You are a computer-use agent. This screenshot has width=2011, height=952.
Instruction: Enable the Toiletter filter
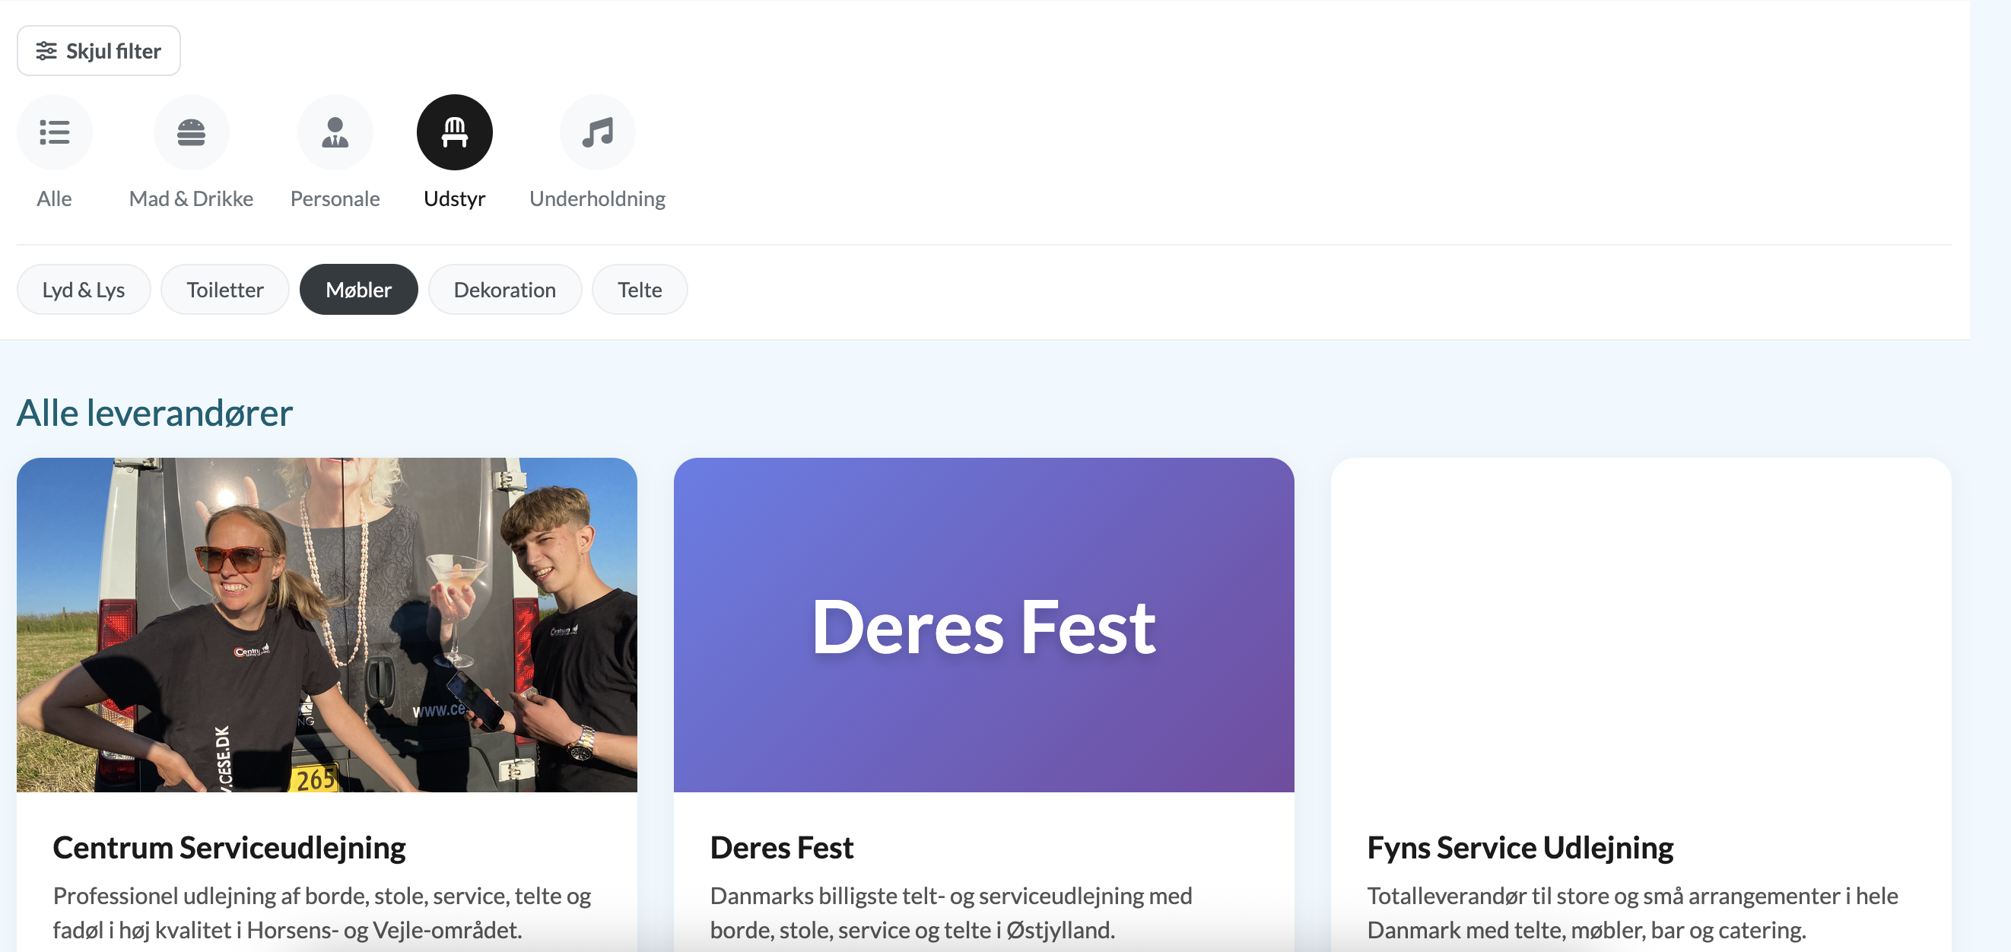coord(225,289)
